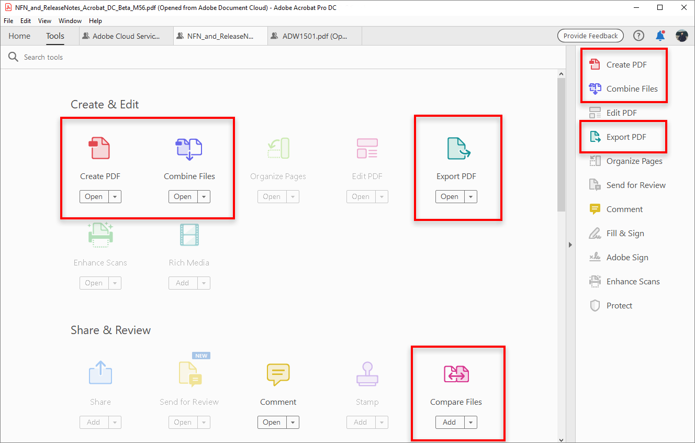
Task: Click the Send for Review icon in main panel
Action: click(x=189, y=374)
